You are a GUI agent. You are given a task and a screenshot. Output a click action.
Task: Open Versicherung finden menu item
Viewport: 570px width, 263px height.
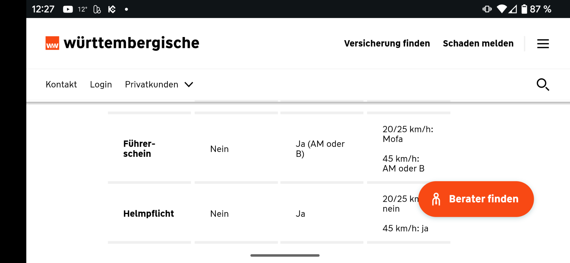[387, 43]
